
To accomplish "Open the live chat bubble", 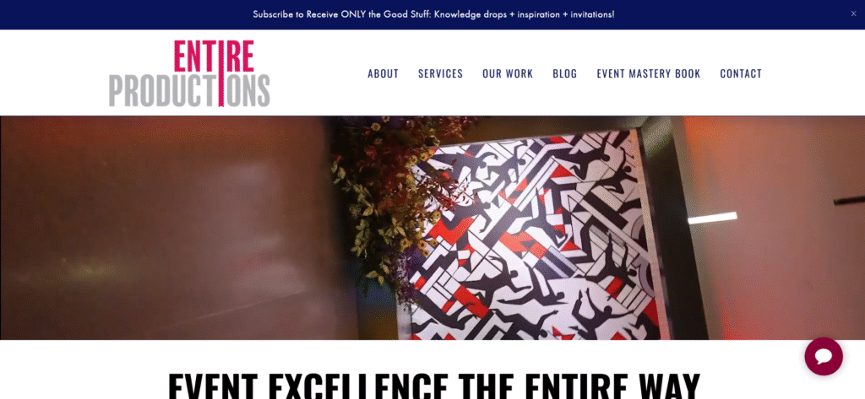I will coord(823,356).
